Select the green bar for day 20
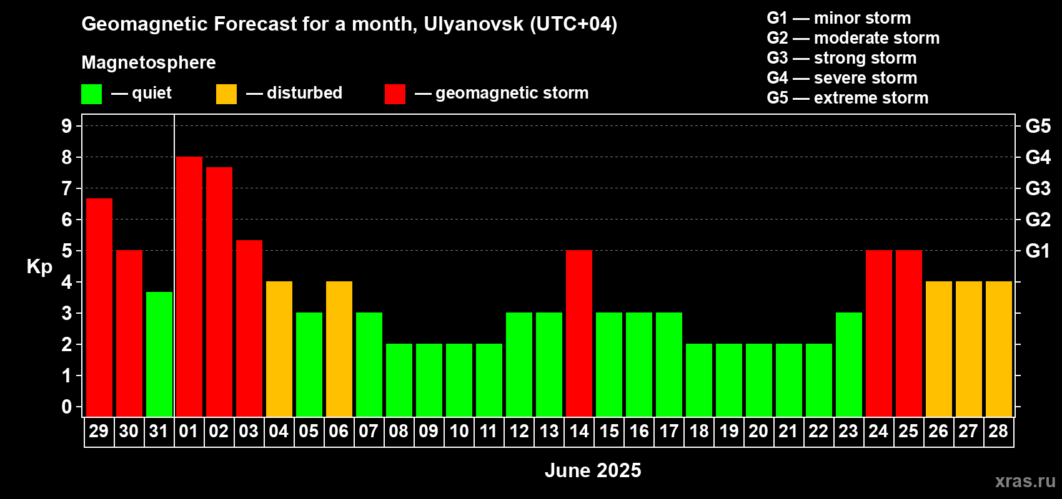Screen dimensions: 1062x499 (x=759, y=380)
